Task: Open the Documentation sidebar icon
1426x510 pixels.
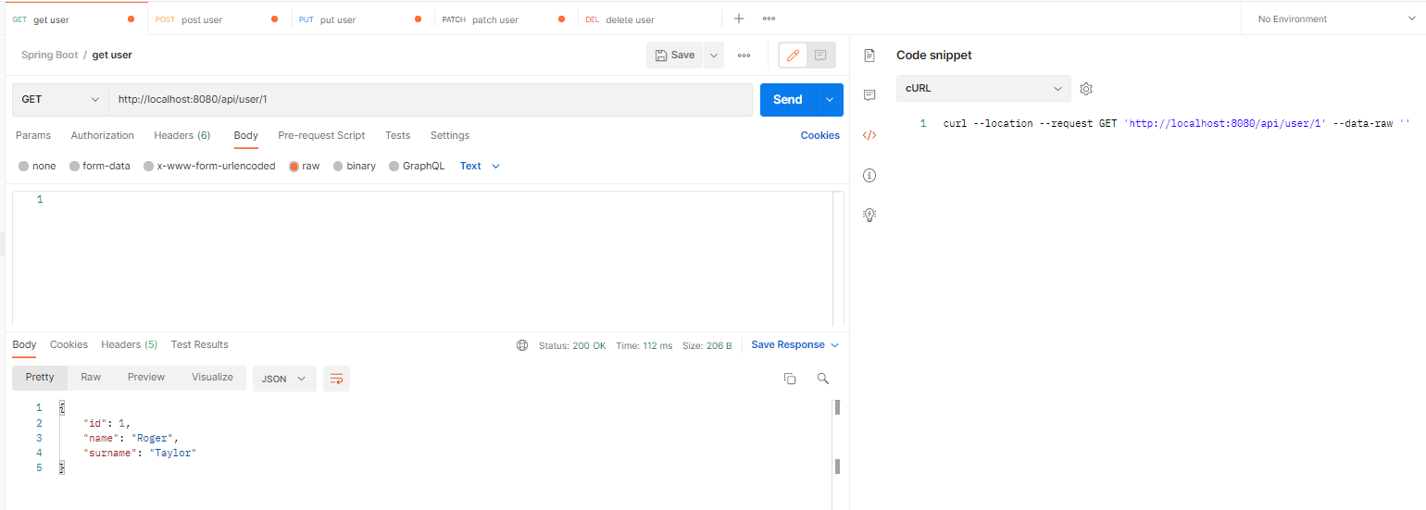Action: [869, 56]
